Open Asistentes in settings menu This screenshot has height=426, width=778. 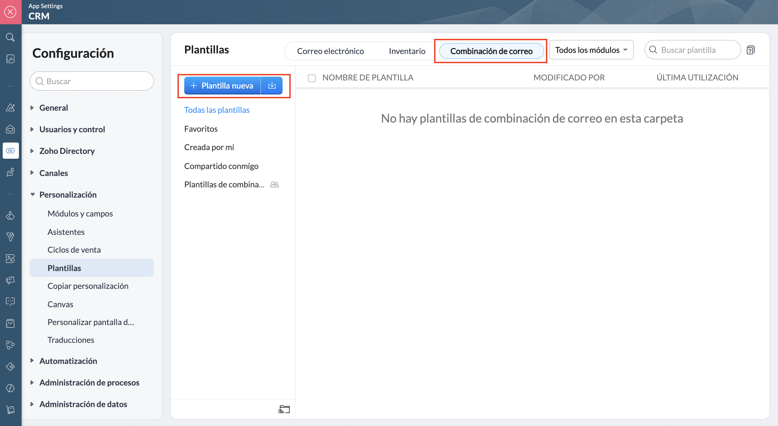click(x=66, y=232)
